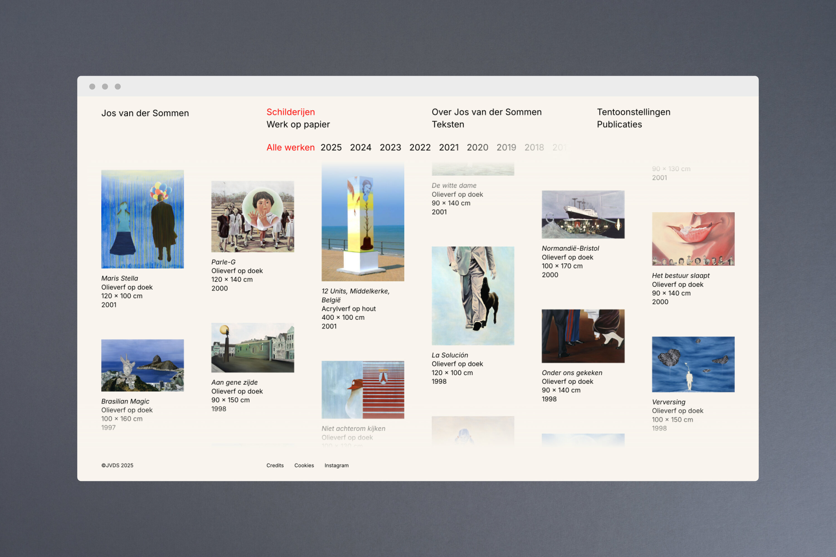Open the Normandië-Bristol painting thumbnail
Screen dimensions: 836x557
point(583,214)
